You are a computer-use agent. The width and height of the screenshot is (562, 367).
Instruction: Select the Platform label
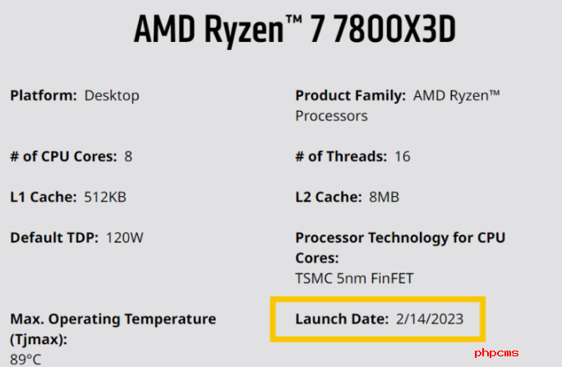pyautogui.click(x=44, y=95)
